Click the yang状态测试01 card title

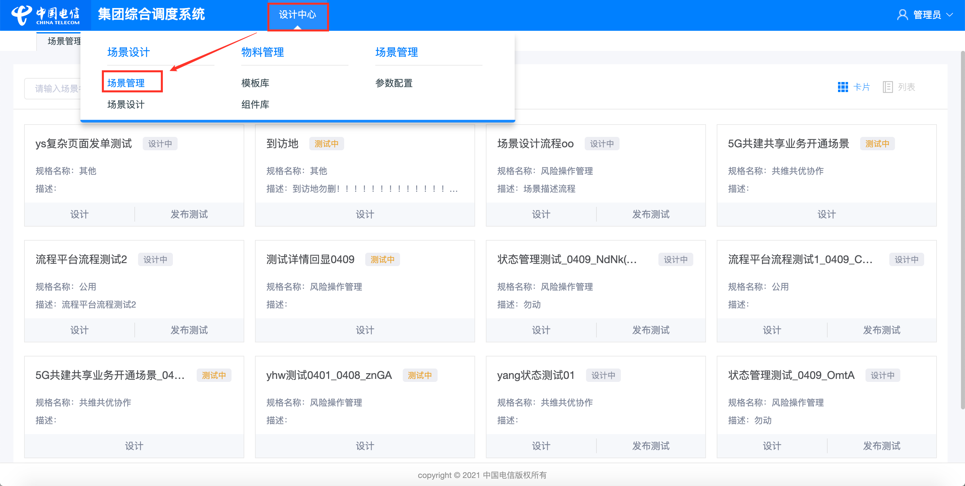click(536, 375)
